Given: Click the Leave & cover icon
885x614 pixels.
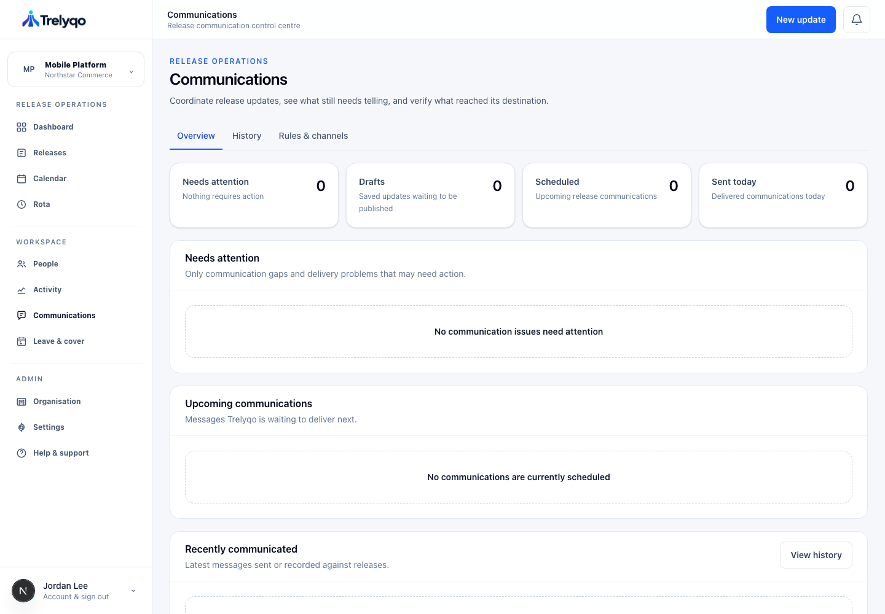Looking at the screenshot, I should coord(22,341).
